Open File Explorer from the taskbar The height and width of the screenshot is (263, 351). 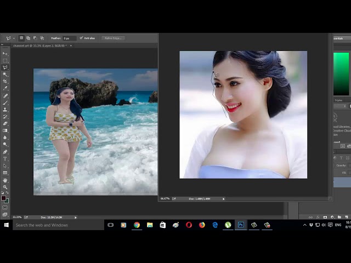150,225
